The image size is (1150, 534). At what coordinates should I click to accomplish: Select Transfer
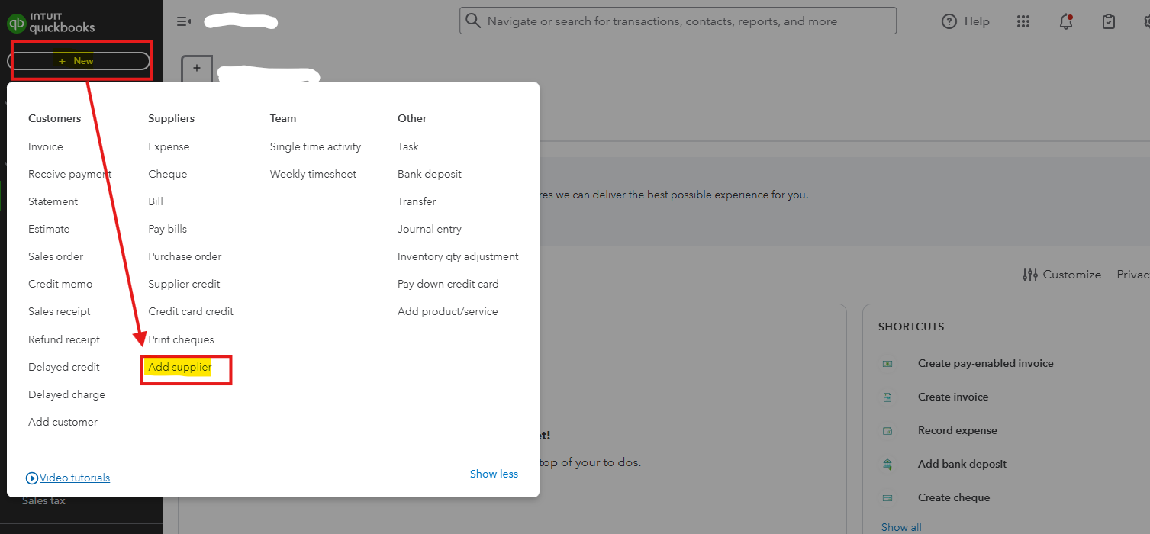click(417, 201)
